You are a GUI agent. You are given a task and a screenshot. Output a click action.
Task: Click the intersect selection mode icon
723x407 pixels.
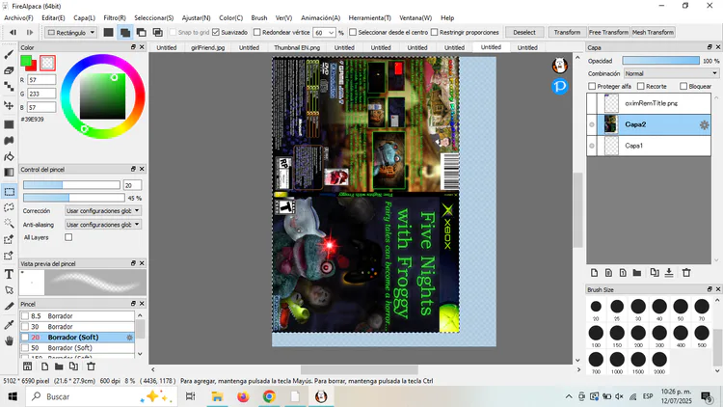pos(158,32)
